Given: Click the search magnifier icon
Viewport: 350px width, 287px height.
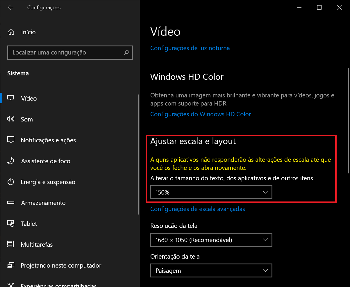Looking at the screenshot, I should 126,53.
